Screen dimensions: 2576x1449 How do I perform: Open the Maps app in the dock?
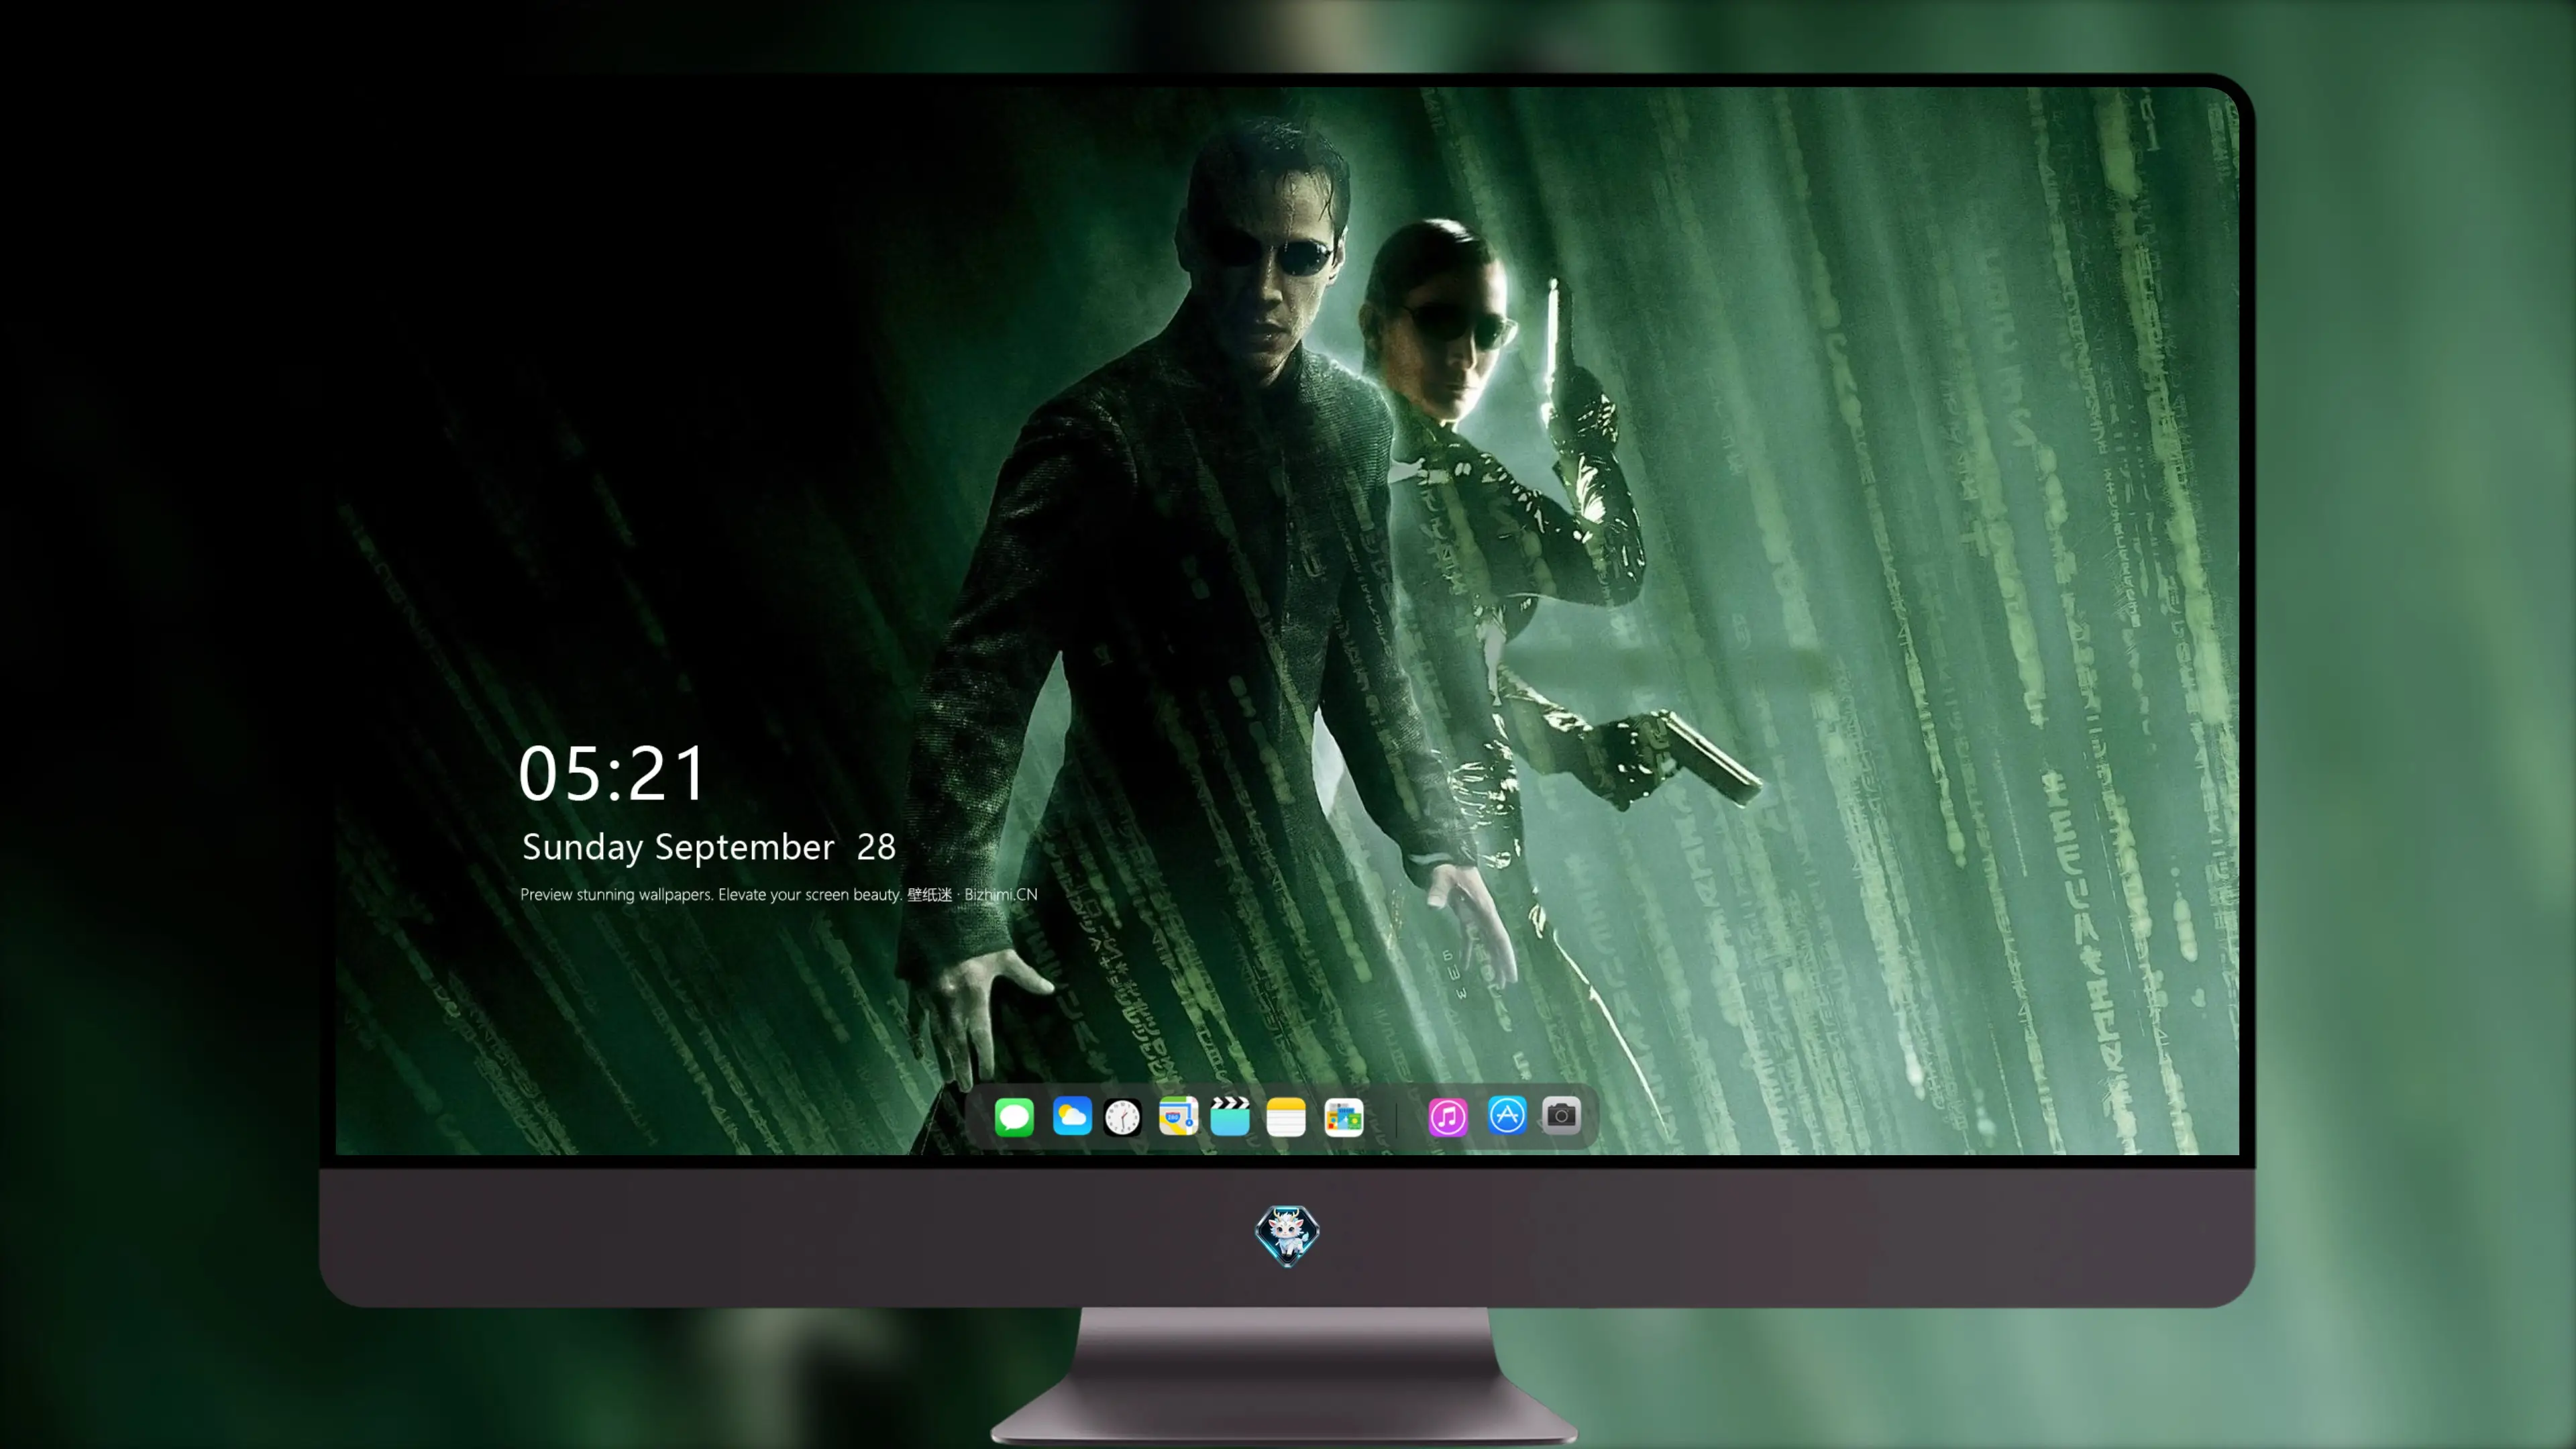(1178, 1116)
